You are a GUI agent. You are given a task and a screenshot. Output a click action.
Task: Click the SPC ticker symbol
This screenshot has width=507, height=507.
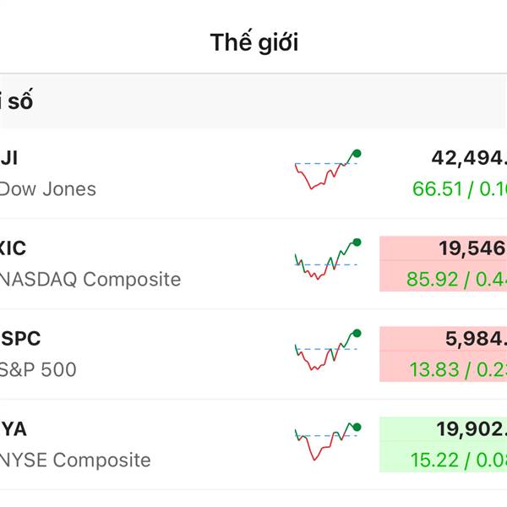[x=20, y=339]
